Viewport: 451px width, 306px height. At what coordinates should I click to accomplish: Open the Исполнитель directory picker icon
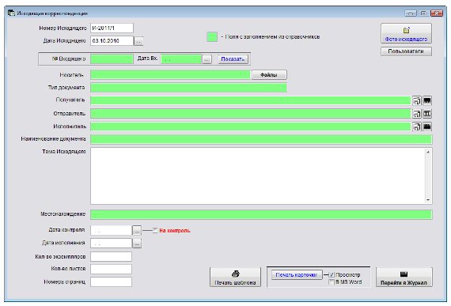416,127
